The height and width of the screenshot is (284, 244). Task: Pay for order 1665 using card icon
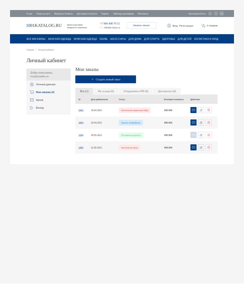(193, 148)
